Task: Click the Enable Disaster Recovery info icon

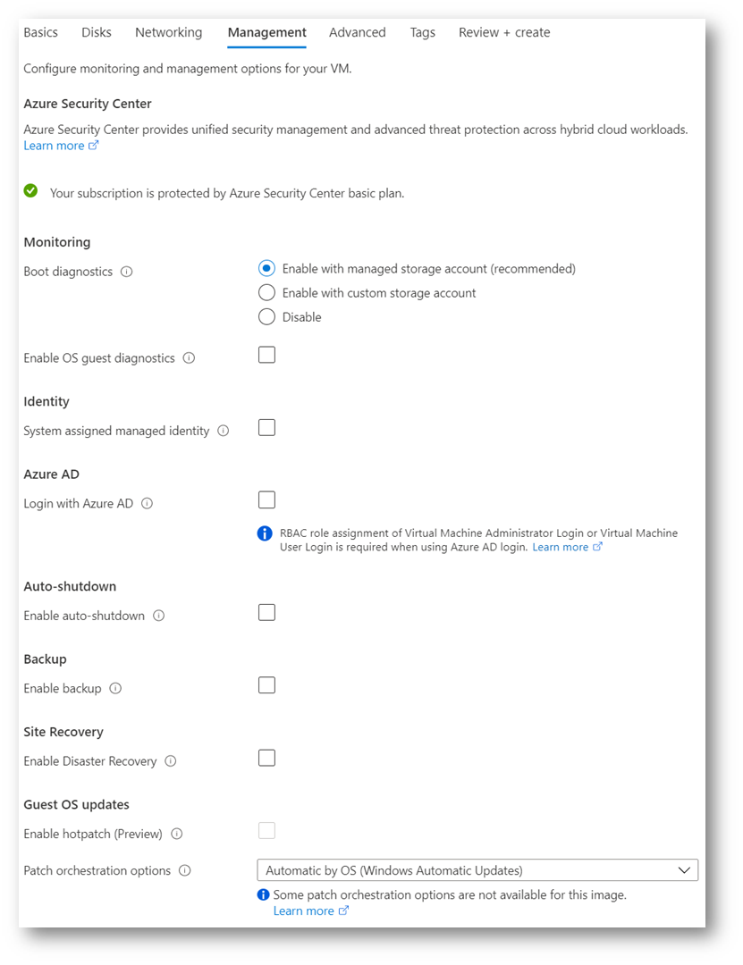Action: click(173, 761)
